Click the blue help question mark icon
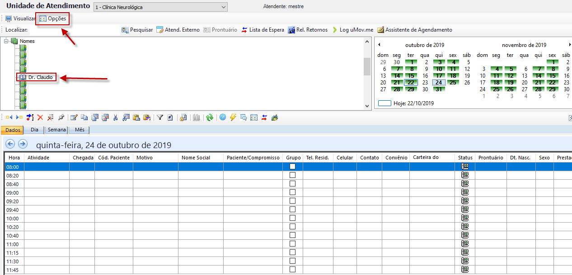This screenshot has height=275, width=572. (223, 117)
